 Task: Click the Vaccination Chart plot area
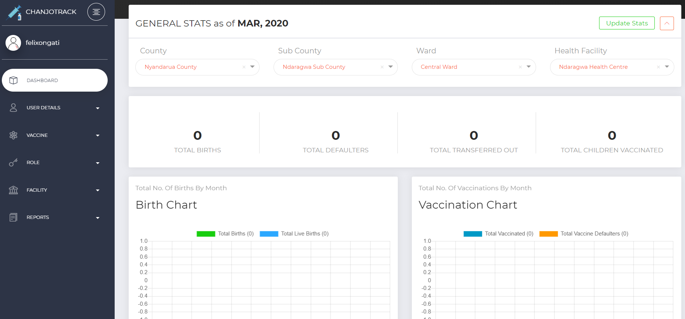pyautogui.click(x=554, y=280)
